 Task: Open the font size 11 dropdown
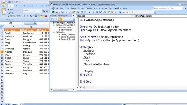41,11
